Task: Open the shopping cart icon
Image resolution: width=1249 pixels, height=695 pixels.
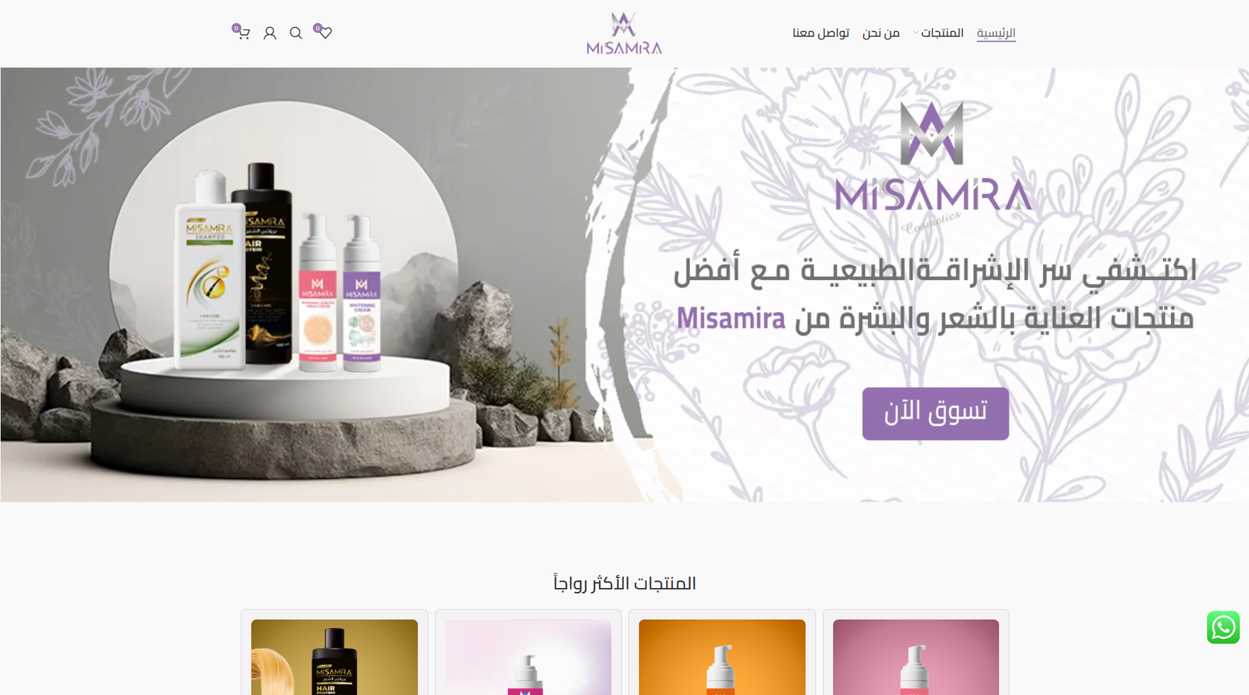Action: [x=244, y=34]
